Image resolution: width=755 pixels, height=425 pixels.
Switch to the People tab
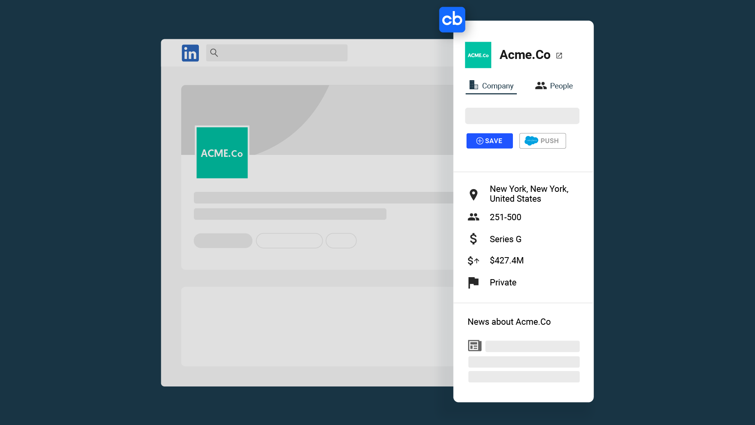pos(554,86)
